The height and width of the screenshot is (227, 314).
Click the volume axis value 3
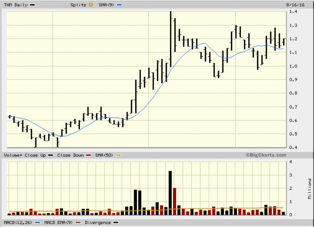(291, 175)
